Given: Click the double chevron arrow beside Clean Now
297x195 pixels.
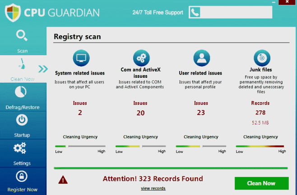Looking at the screenshot, I should [x=43, y=69].
